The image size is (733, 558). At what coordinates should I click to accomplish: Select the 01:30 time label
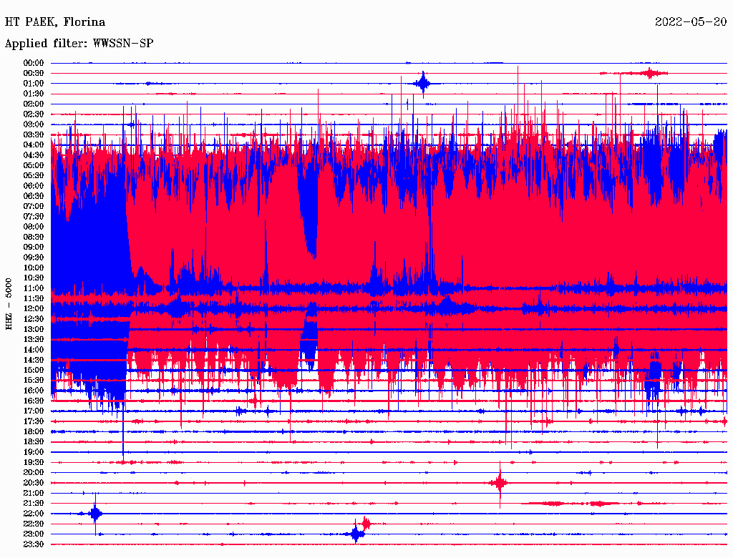pos(34,94)
